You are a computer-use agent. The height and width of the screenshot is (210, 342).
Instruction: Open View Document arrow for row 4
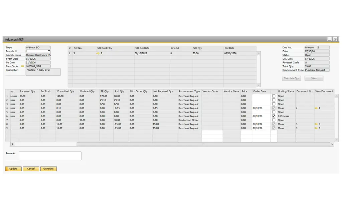click(x=316, y=108)
